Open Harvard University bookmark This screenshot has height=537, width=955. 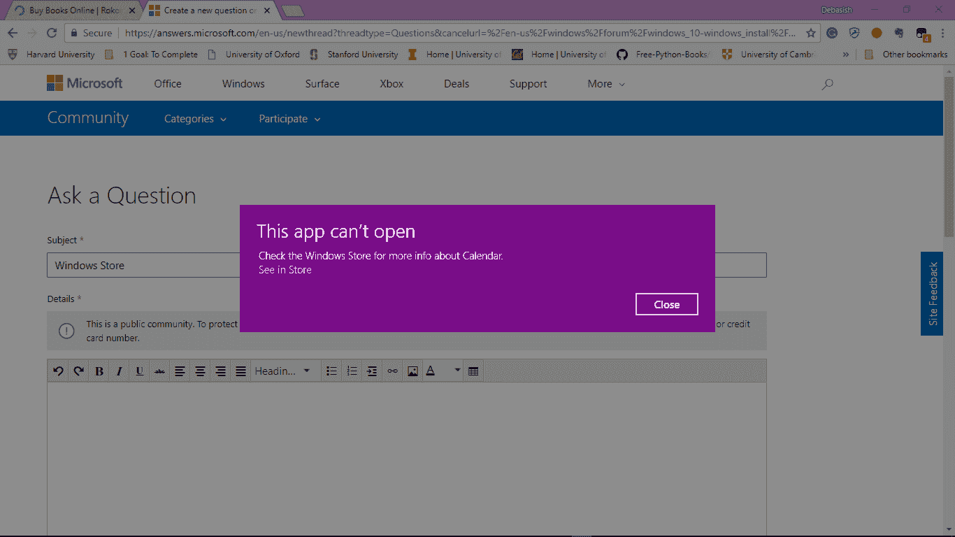click(51, 55)
